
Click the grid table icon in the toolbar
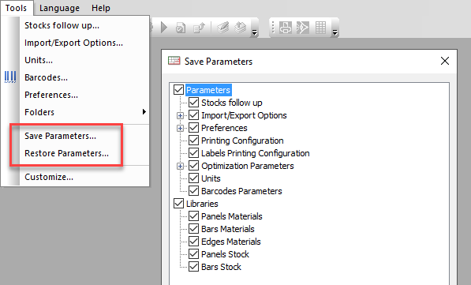tap(320, 28)
